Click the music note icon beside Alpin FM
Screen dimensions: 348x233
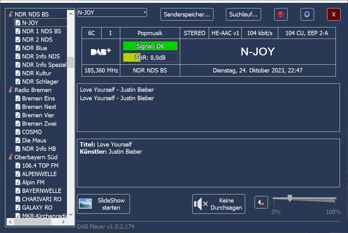click(x=18, y=183)
